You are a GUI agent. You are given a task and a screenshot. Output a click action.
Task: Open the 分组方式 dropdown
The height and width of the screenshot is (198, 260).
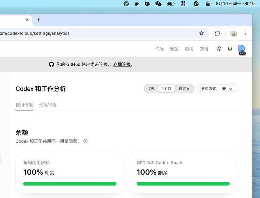217,89
